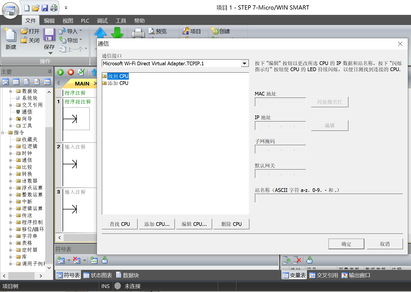This screenshot has width=411, height=292.
Task: Select 添加 CPU in the communication list
Action: [118, 83]
